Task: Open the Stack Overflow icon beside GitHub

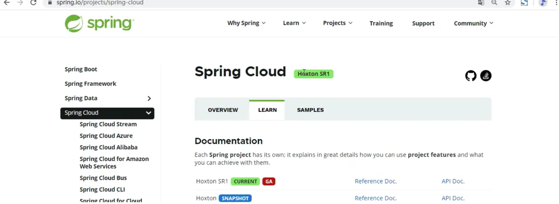Action: [486, 76]
